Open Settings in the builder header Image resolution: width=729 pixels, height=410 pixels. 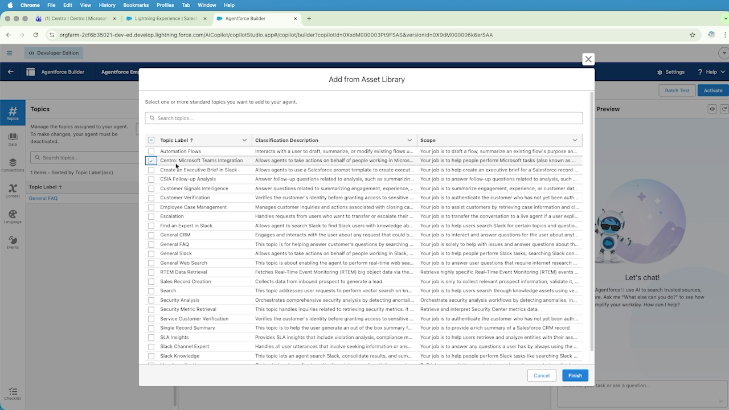tap(671, 72)
